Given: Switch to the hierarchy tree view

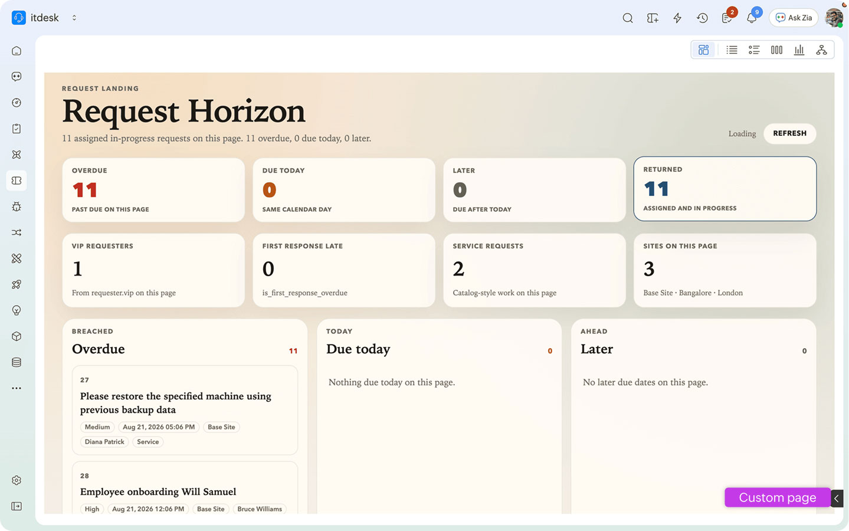Looking at the screenshot, I should [821, 50].
